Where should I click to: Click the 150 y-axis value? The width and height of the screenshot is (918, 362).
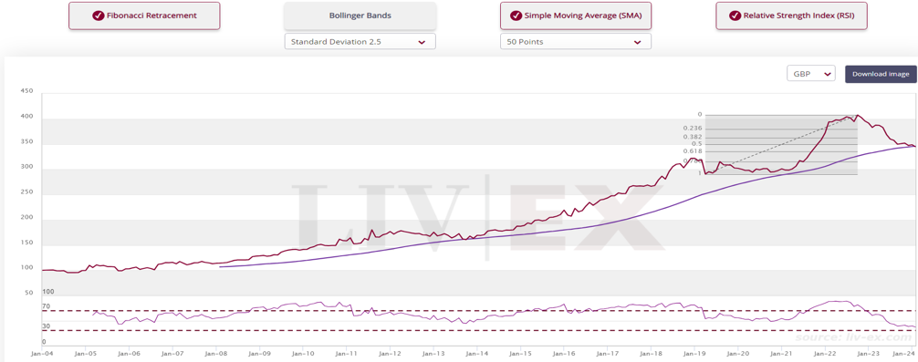point(27,243)
